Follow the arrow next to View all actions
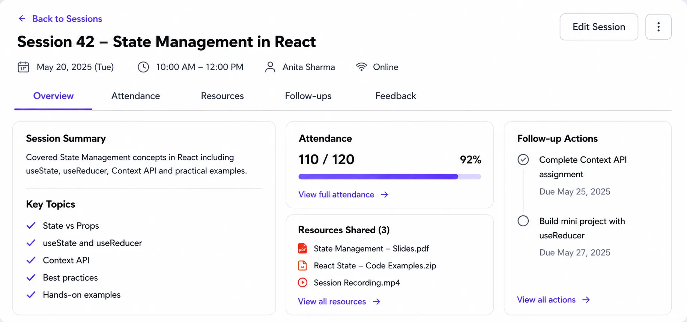The height and width of the screenshot is (322, 687). click(x=586, y=300)
